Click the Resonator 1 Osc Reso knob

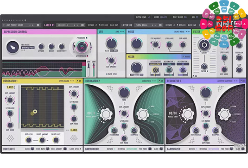tap(29, 140)
